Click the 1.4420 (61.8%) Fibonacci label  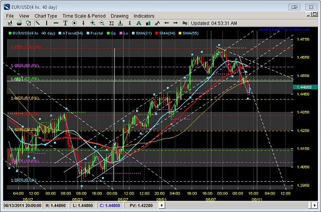point(25,98)
